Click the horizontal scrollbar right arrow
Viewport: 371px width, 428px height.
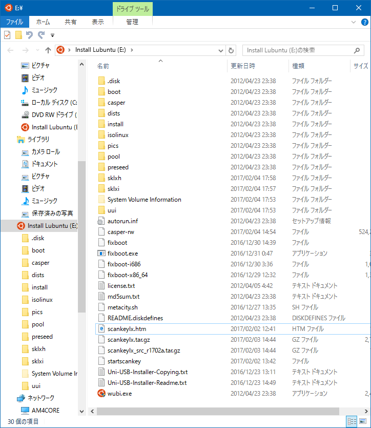pyautogui.click(x=366, y=412)
